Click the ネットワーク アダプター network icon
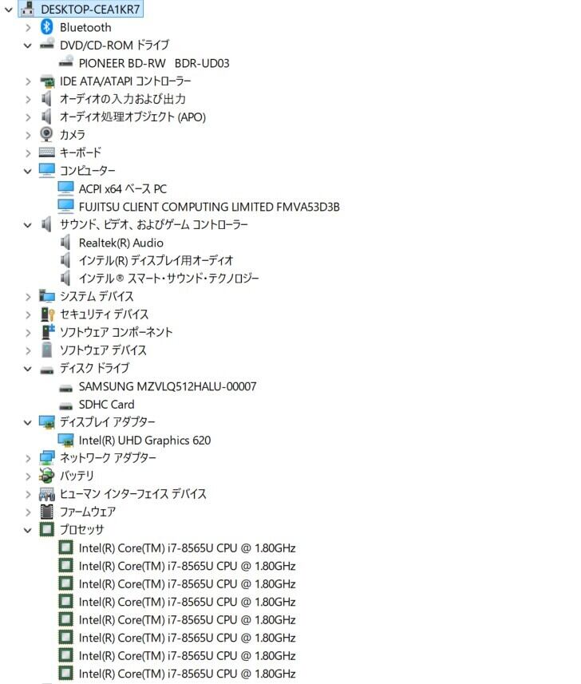 point(46,457)
